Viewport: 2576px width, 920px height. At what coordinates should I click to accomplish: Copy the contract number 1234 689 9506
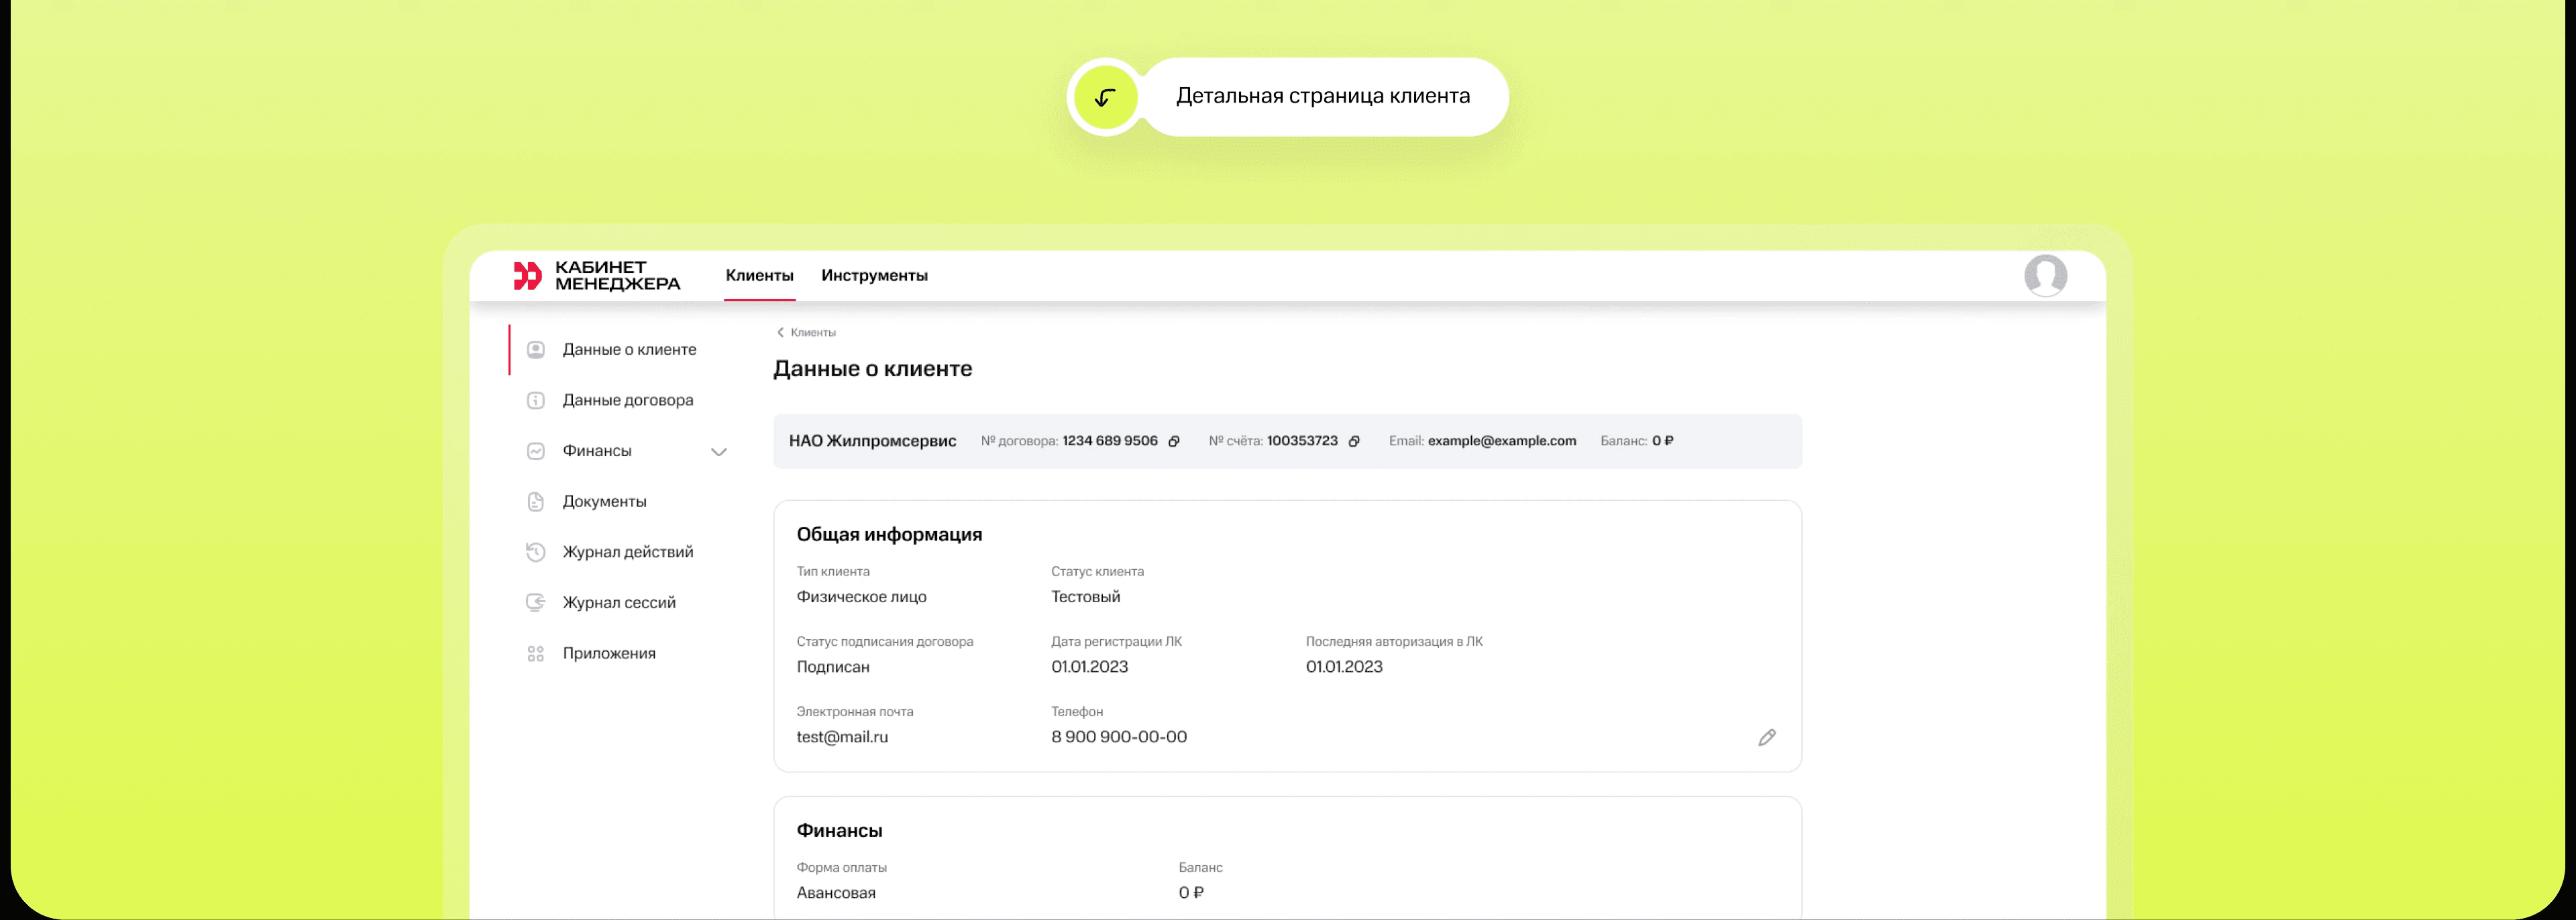tap(1174, 441)
